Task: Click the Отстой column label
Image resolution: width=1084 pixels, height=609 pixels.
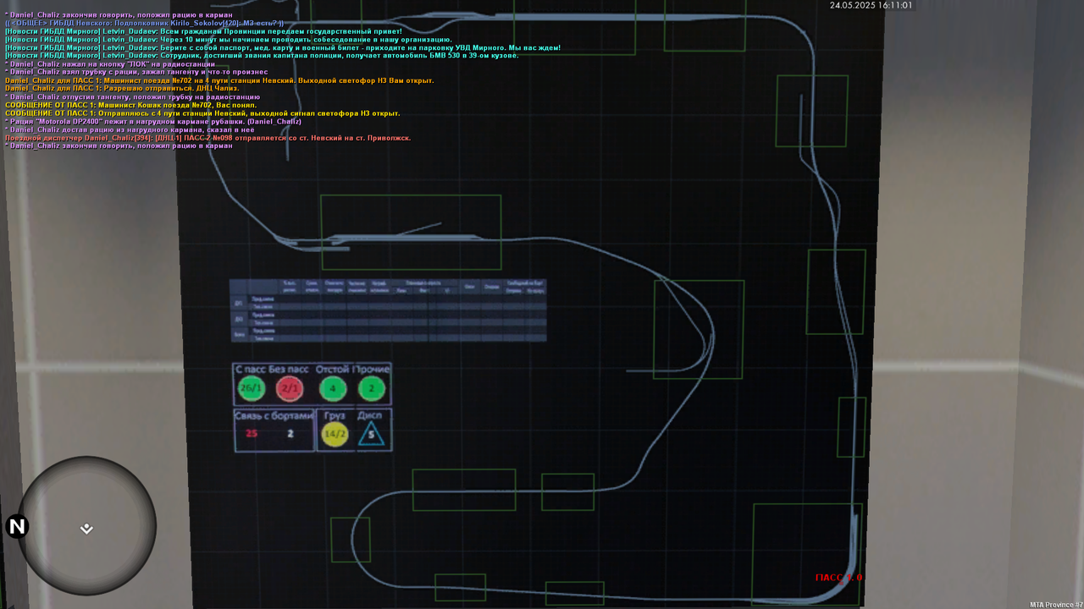Action: pos(332,370)
